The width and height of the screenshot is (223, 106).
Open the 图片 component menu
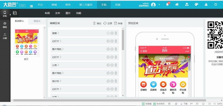[68, 13]
